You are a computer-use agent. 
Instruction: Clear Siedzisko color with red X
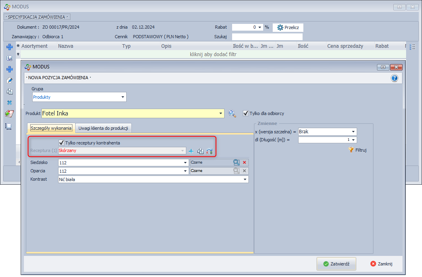244,162
